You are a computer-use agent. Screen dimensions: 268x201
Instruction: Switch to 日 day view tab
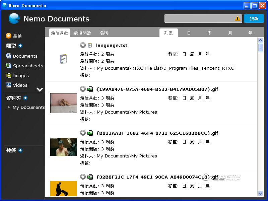189,33
